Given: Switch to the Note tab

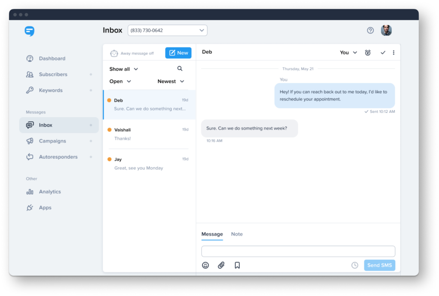Looking at the screenshot, I should (x=237, y=234).
